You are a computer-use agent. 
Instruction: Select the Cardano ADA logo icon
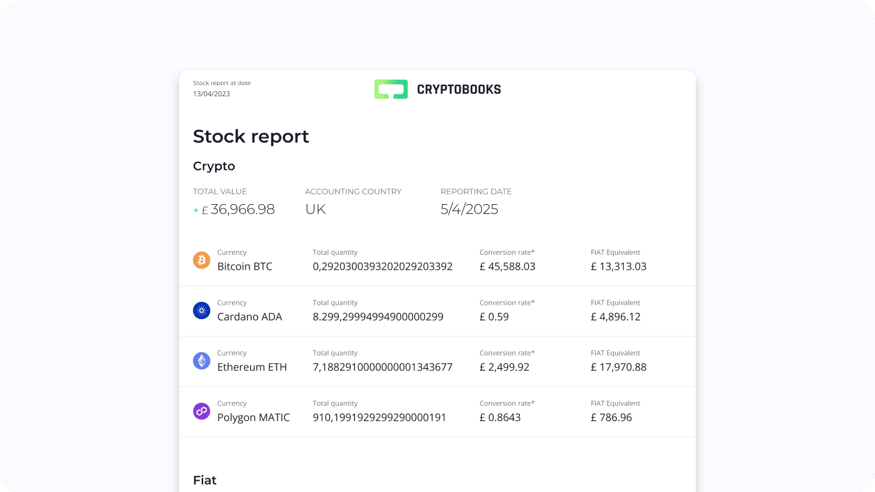pos(201,310)
